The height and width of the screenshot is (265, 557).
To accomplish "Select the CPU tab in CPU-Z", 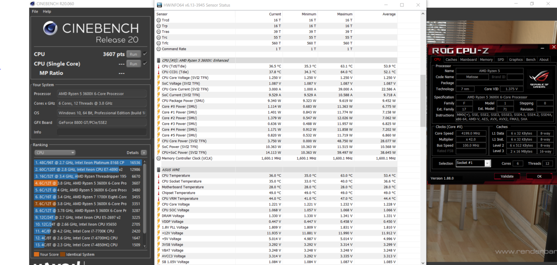I will pyautogui.click(x=437, y=60).
